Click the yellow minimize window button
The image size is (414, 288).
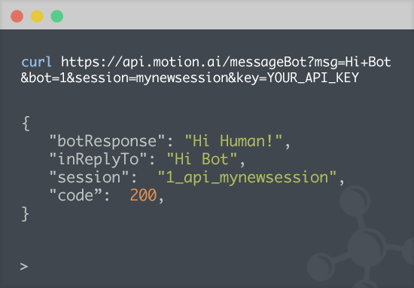(x=37, y=16)
